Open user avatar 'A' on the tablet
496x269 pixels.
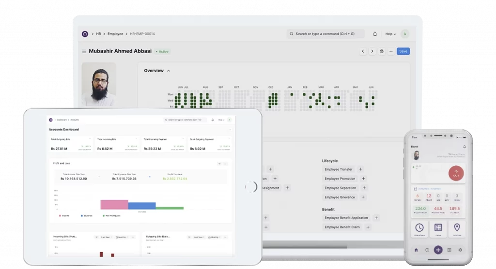(229, 120)
